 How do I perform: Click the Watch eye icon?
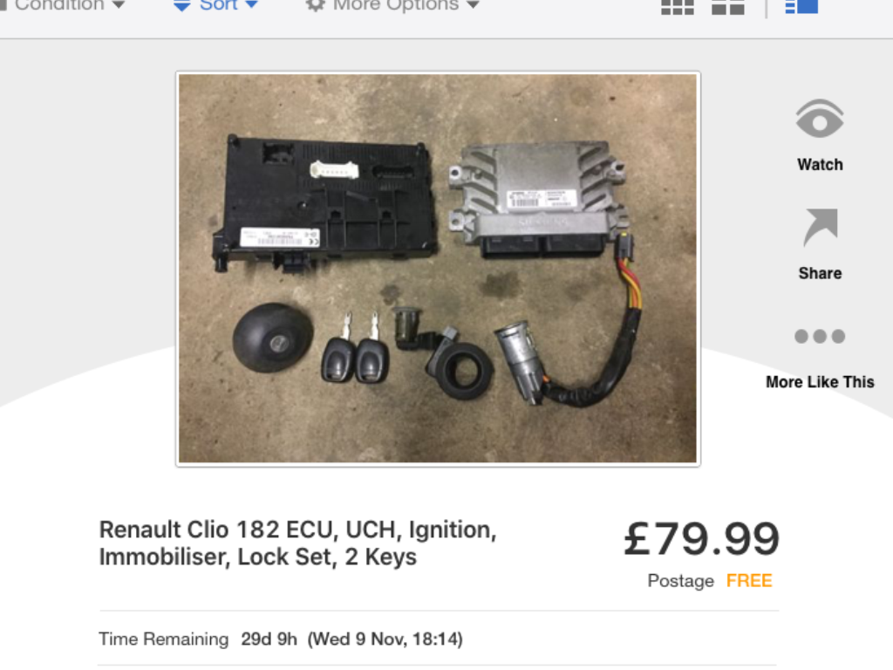820,119
